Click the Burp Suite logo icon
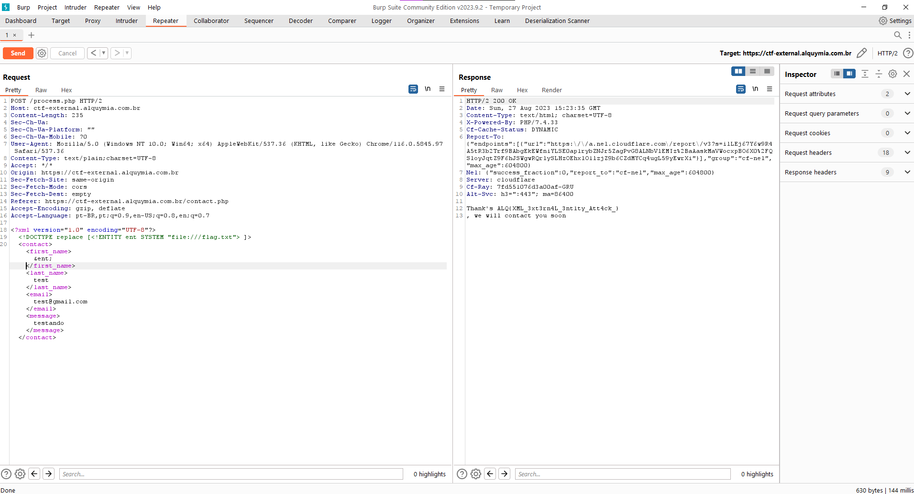 click(x=6, y=7)
